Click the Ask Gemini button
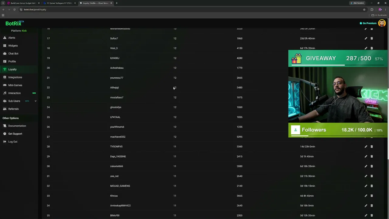The width and height of the screenshot is (389, 219). (357, 3)
